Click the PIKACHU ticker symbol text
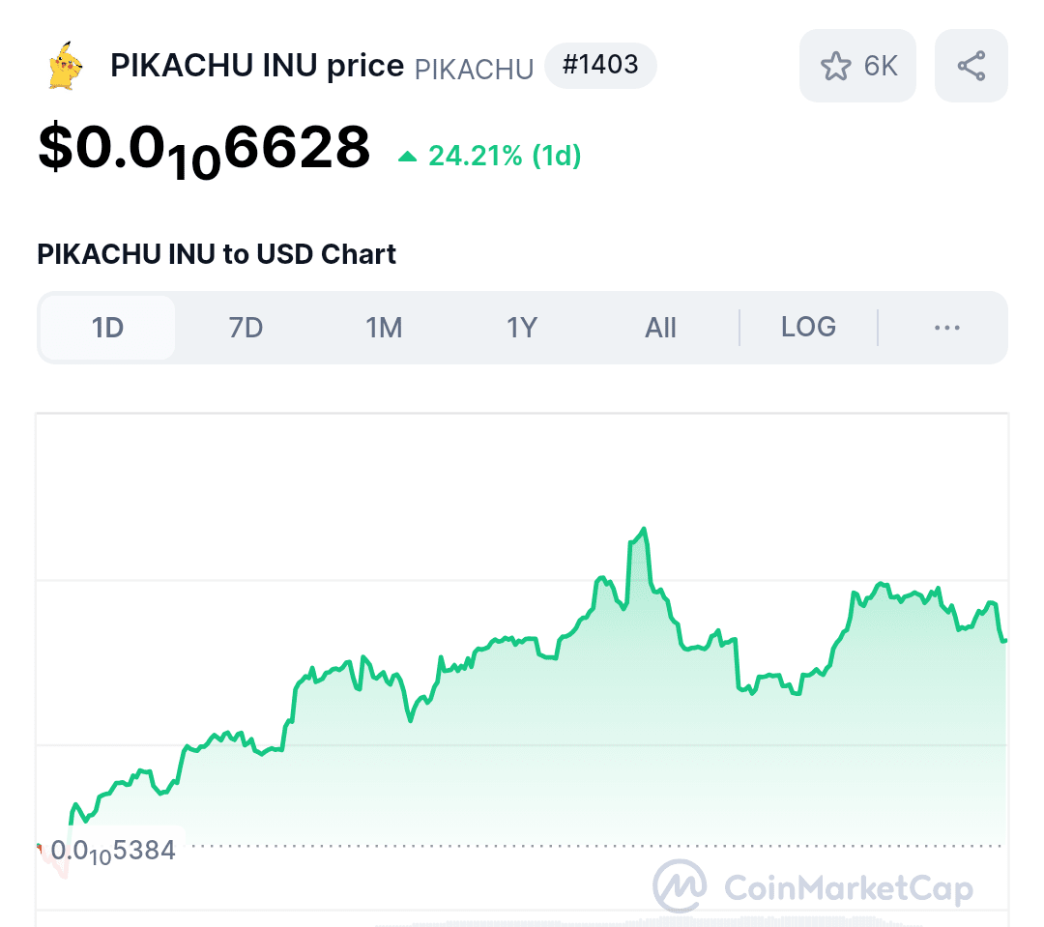 click(474, 70)
